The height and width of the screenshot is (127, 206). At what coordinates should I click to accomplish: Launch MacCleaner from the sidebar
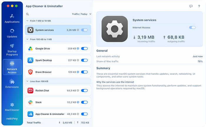click(x=12, y=107)
